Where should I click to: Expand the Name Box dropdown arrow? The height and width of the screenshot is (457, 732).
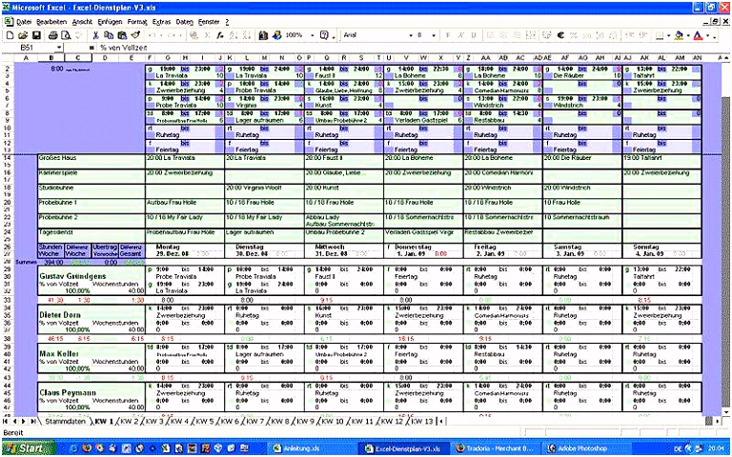click(59, 47)
